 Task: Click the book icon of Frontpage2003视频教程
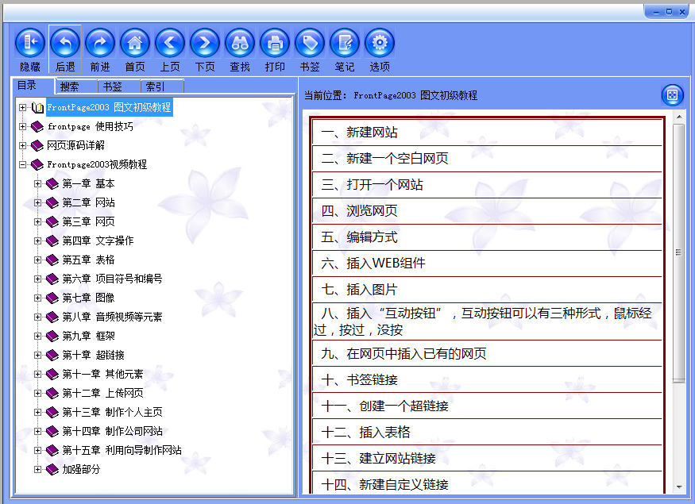tap(37, 165)
